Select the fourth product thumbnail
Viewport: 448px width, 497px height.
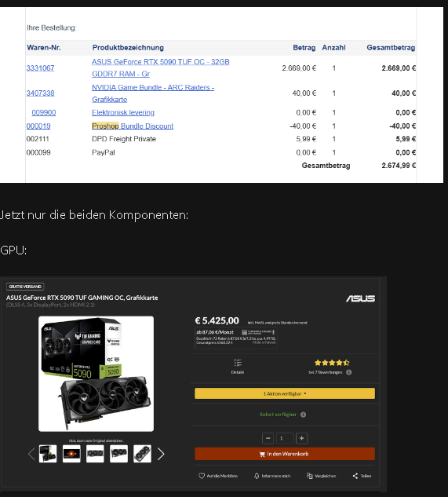[x=118, y=454]
